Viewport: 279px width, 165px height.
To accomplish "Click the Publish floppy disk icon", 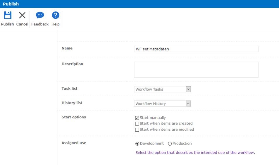I will 8,15.
